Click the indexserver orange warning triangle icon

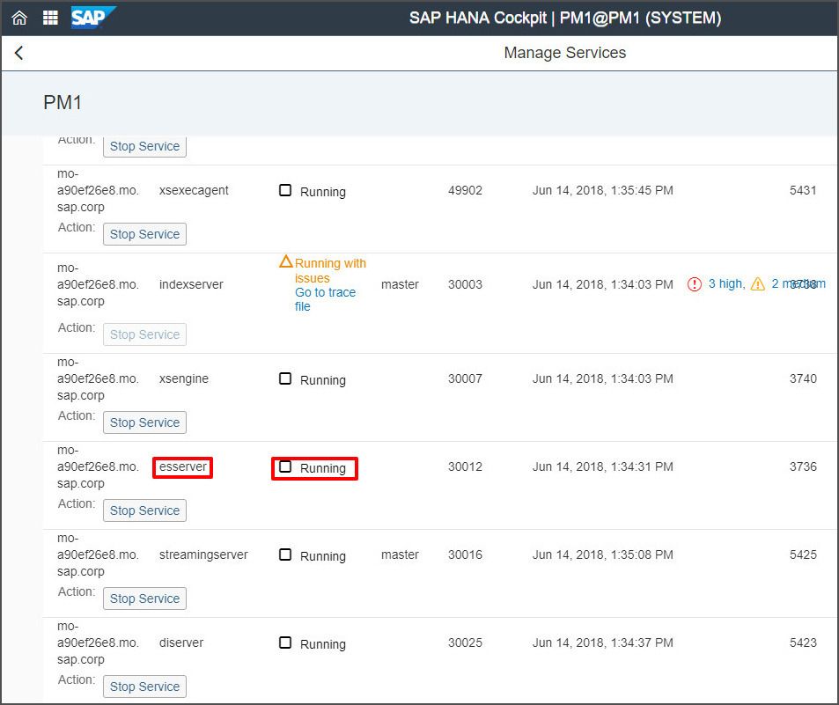coord(286,261)
